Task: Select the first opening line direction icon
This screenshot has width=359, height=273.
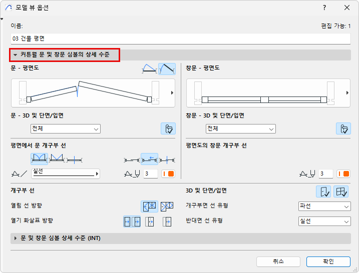Action: 150,205
